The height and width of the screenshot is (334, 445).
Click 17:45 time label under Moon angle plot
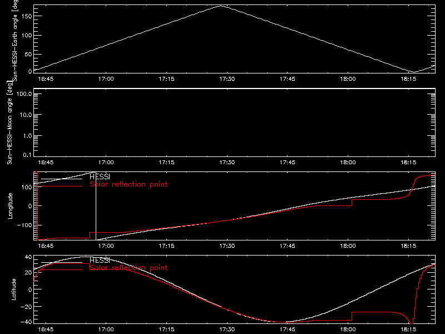pos(288,163)
